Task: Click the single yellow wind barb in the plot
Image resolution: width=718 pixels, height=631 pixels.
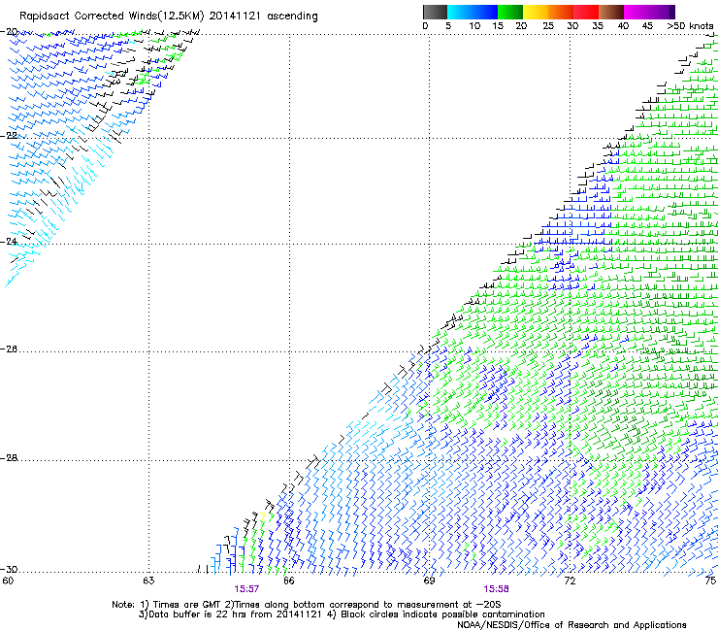Action: click(x=263, y=515)
